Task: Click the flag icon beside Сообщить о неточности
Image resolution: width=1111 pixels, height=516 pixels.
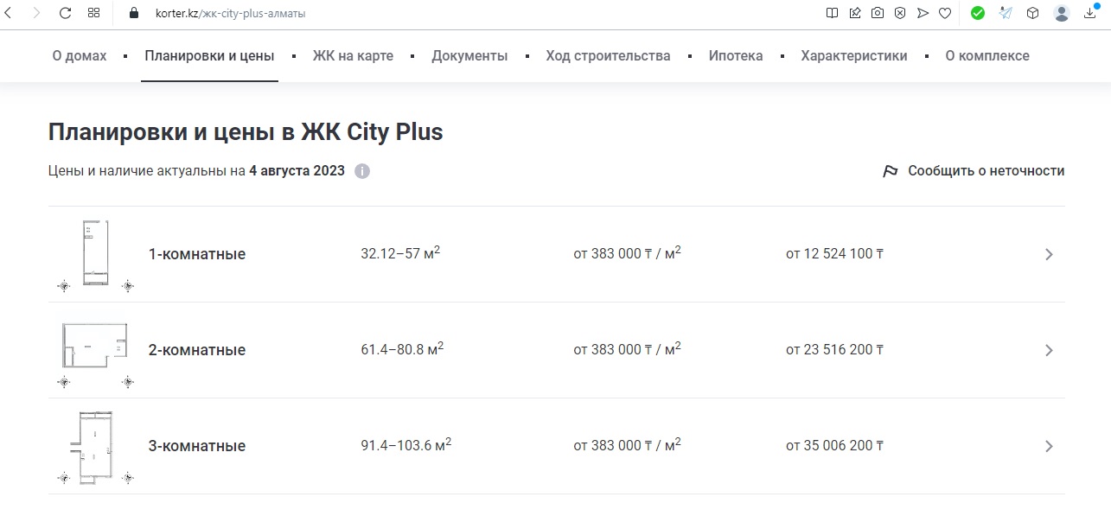Action: click(x=890, y=171)
